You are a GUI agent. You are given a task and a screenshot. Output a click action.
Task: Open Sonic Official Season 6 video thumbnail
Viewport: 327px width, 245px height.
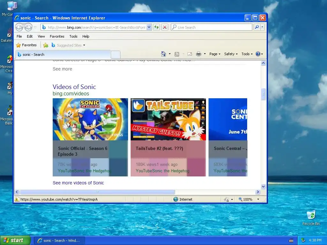tap(90, 119)
